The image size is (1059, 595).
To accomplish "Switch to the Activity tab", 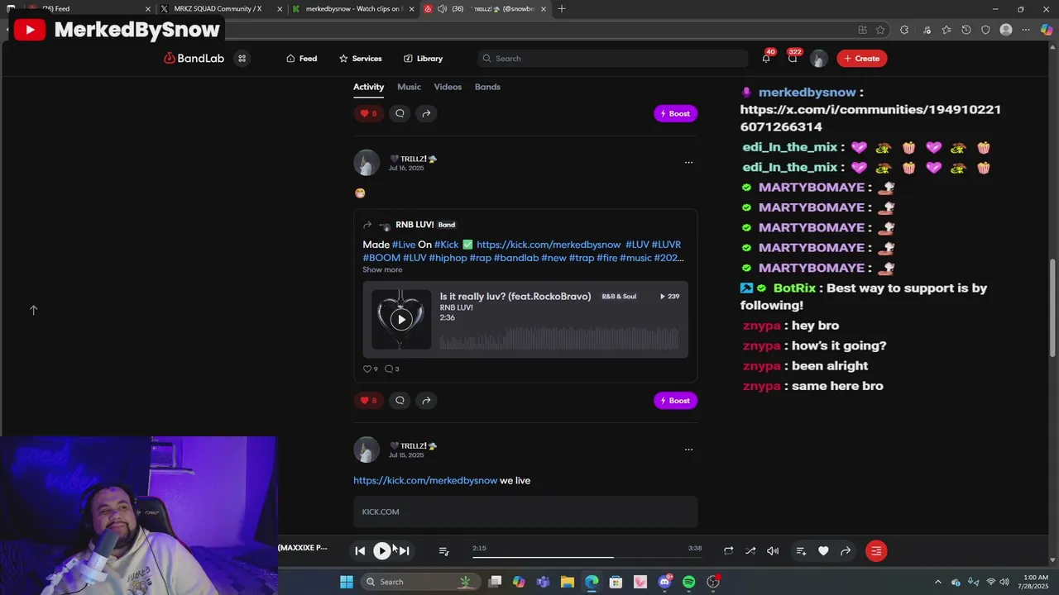I will pos(368,87).
